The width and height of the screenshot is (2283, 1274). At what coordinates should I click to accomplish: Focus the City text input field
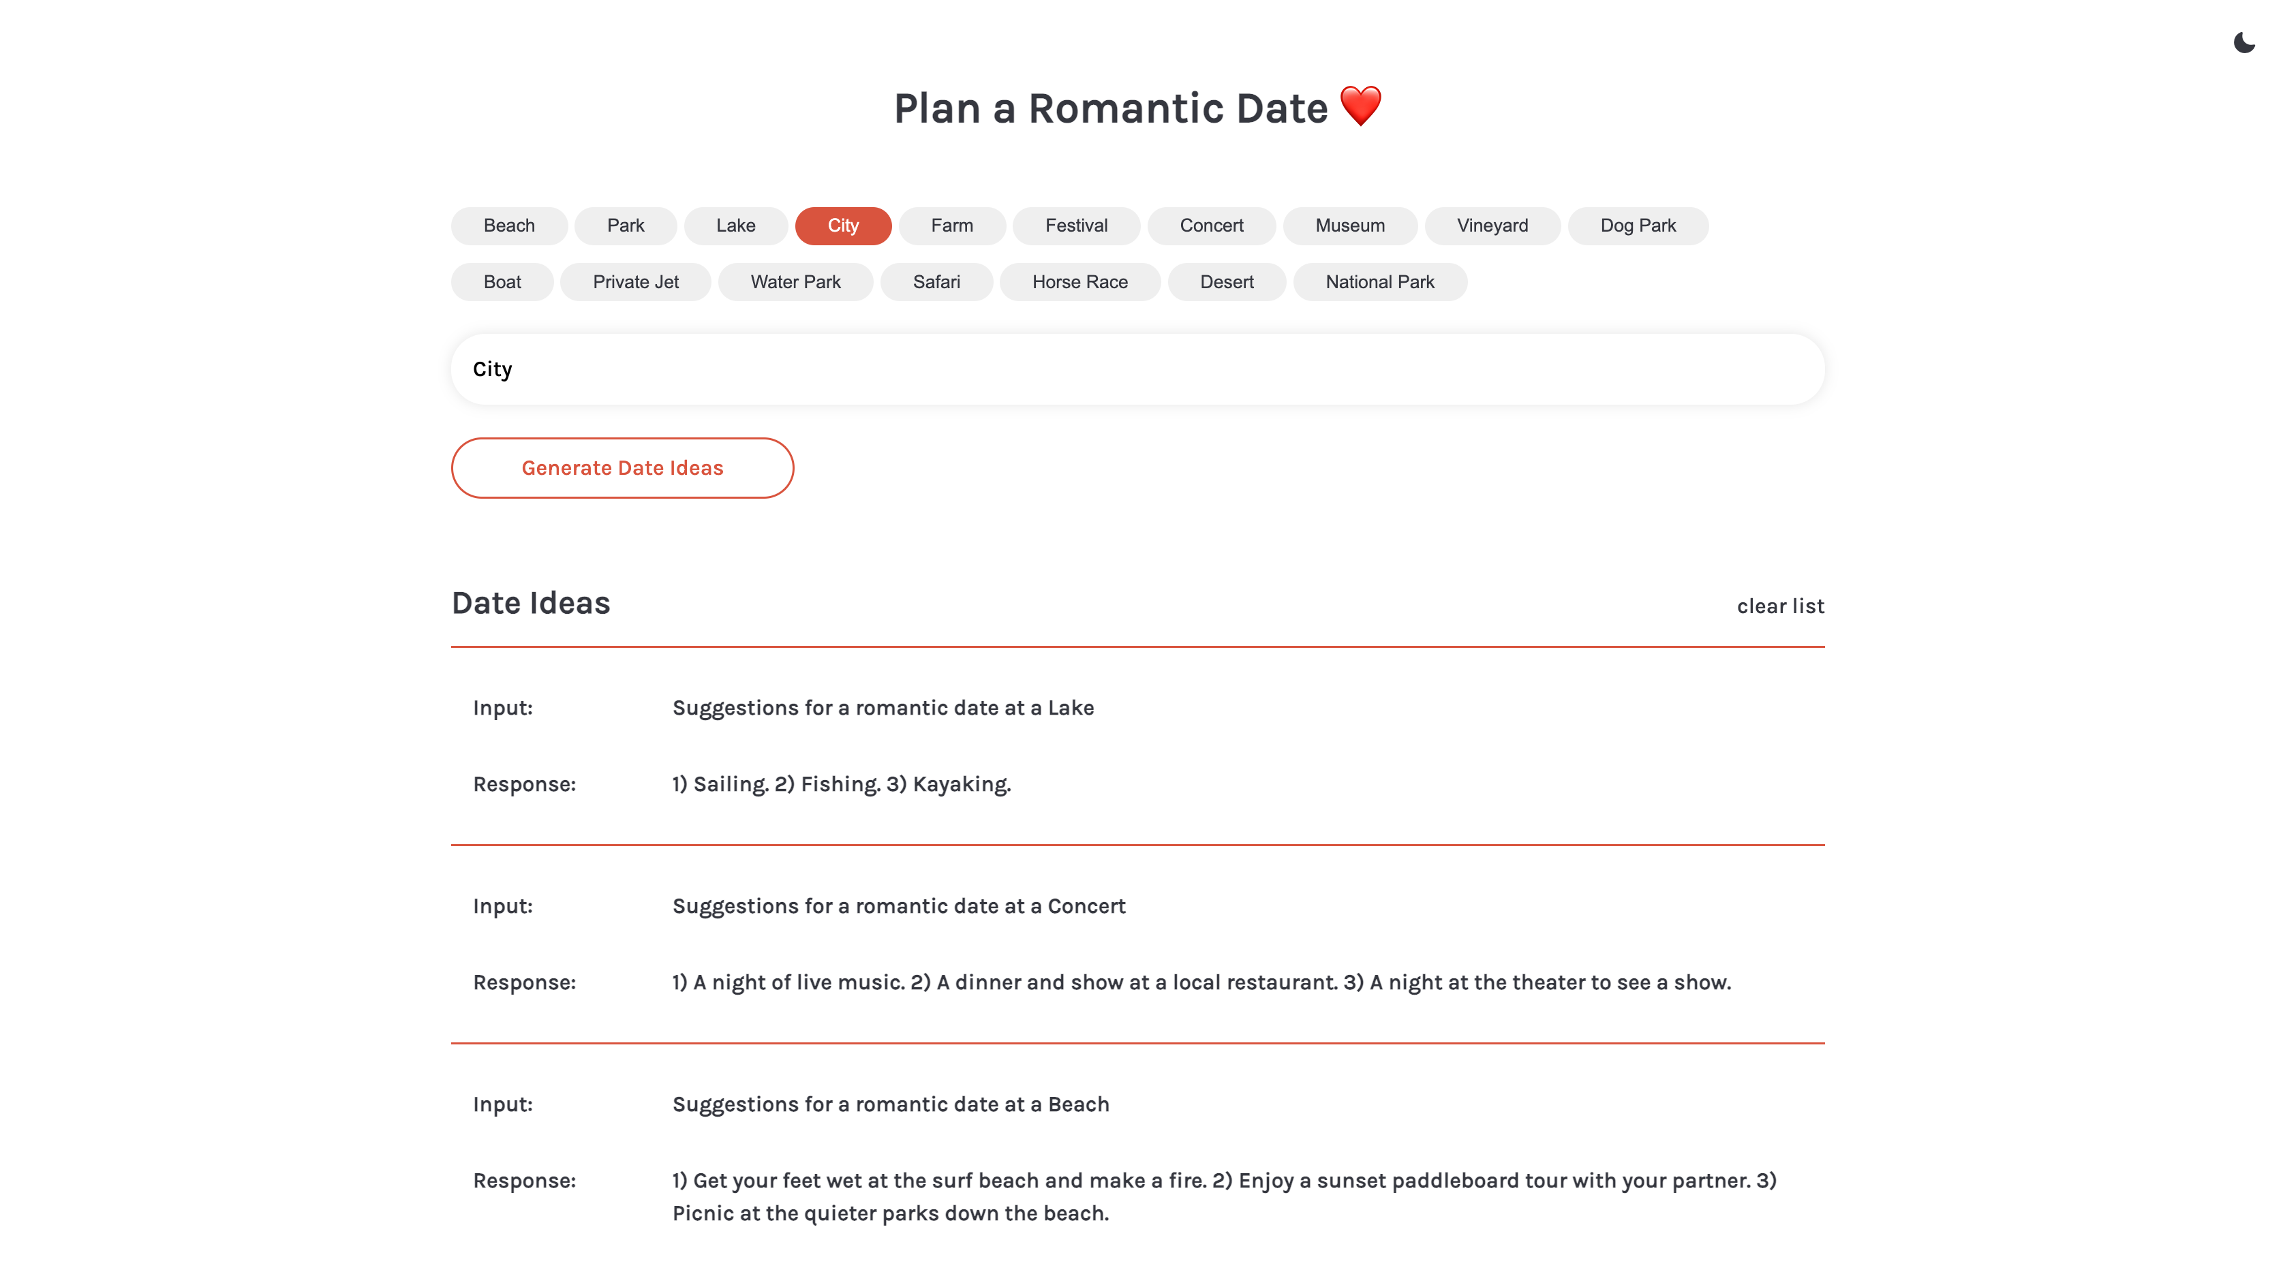pyautogui.click(x=1137, y=369)
